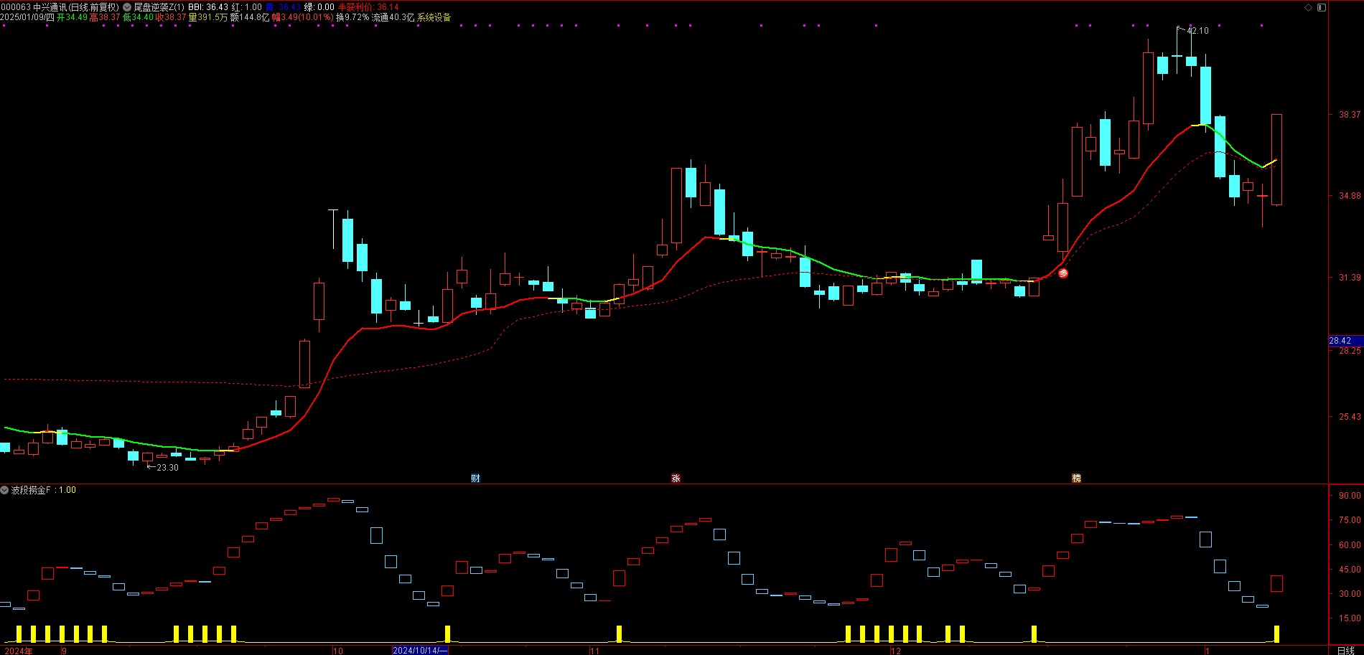
Task: Click the 15.00 indicator axis label
Action: (1350, 618)
